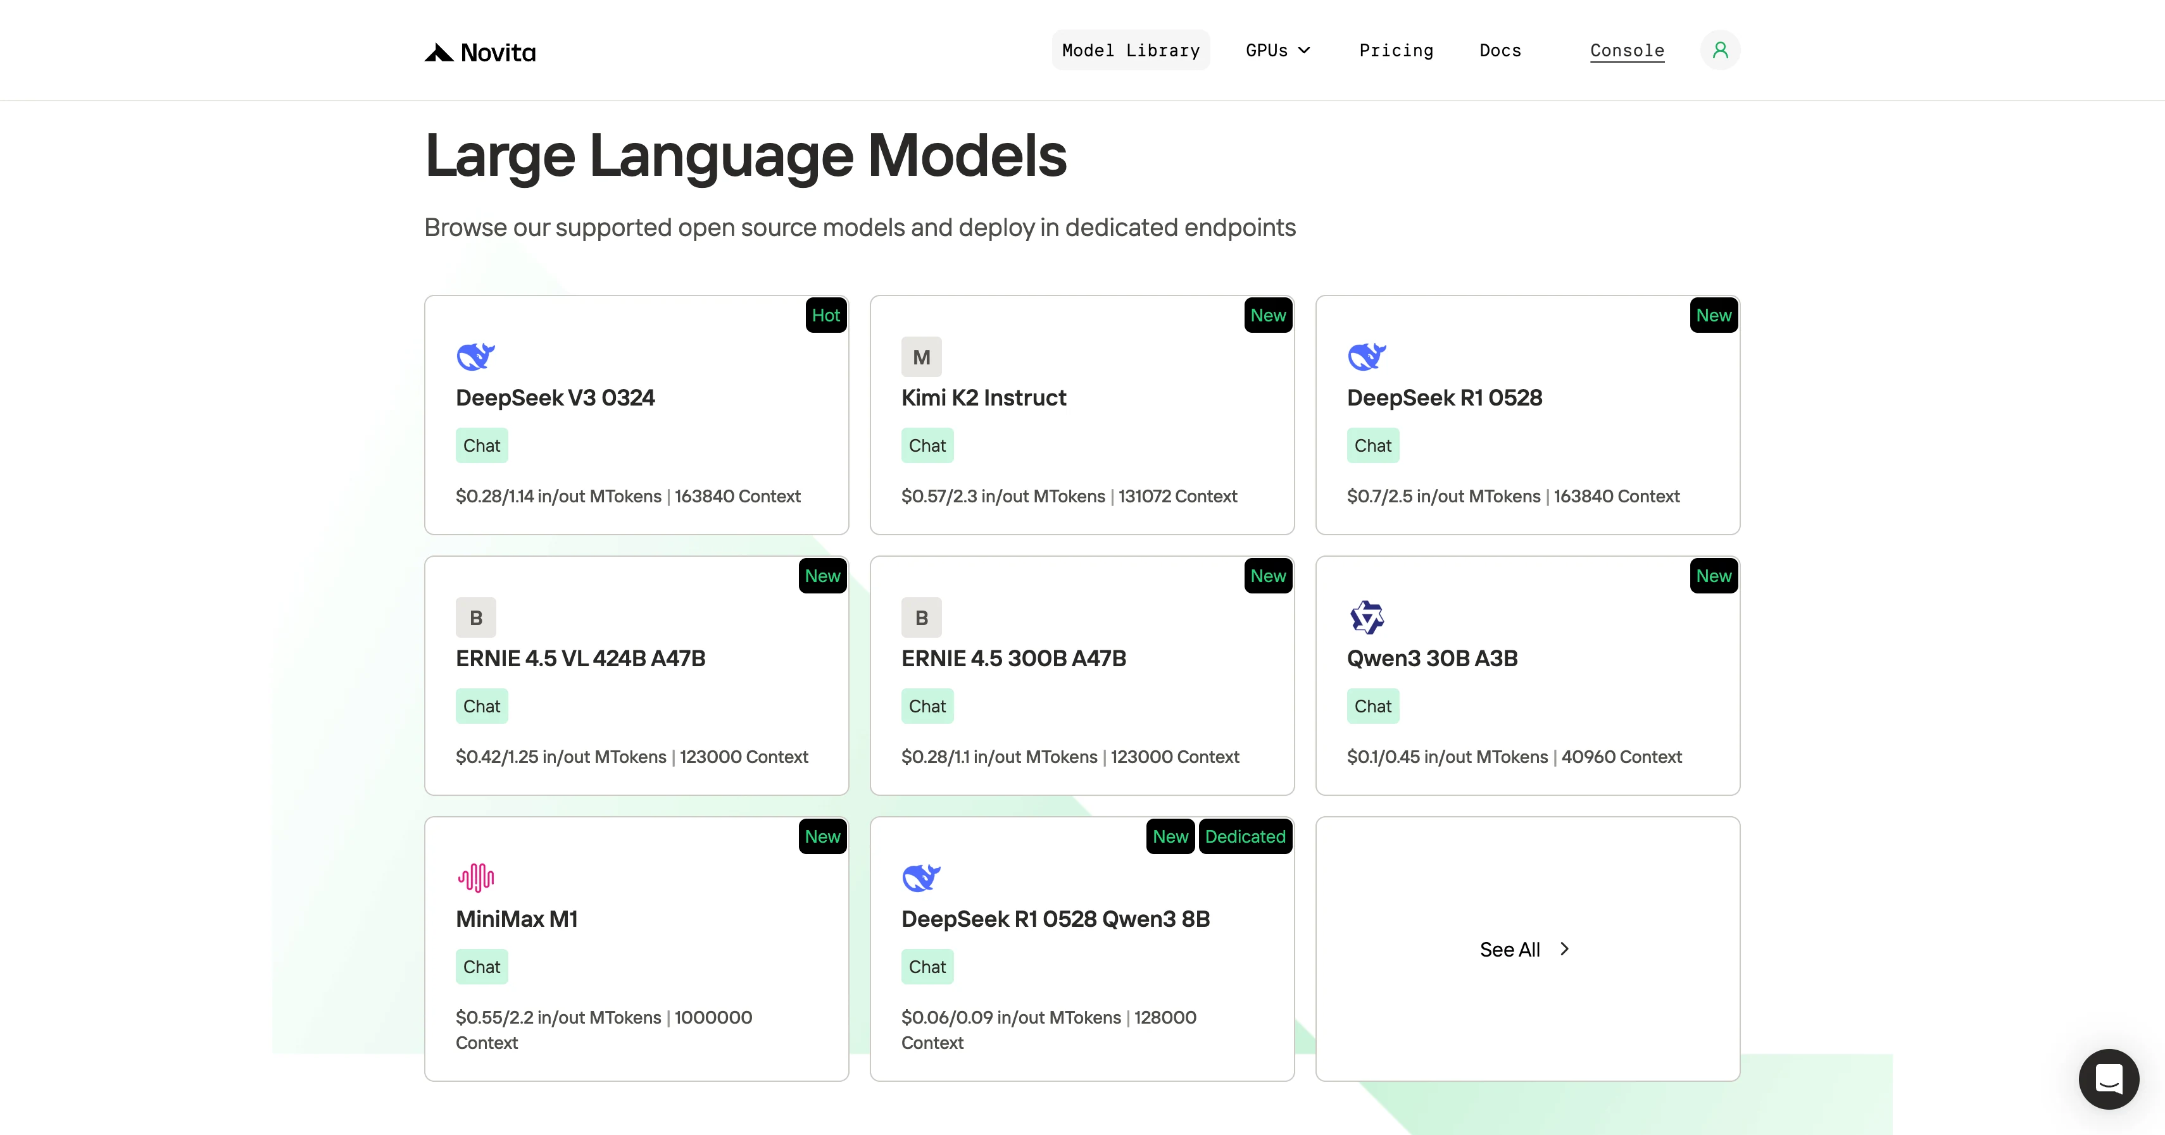2165x1135 pixels.
Task: Open the DeepSeek R1 0528 model title
Action: (x=1444, y=397)
